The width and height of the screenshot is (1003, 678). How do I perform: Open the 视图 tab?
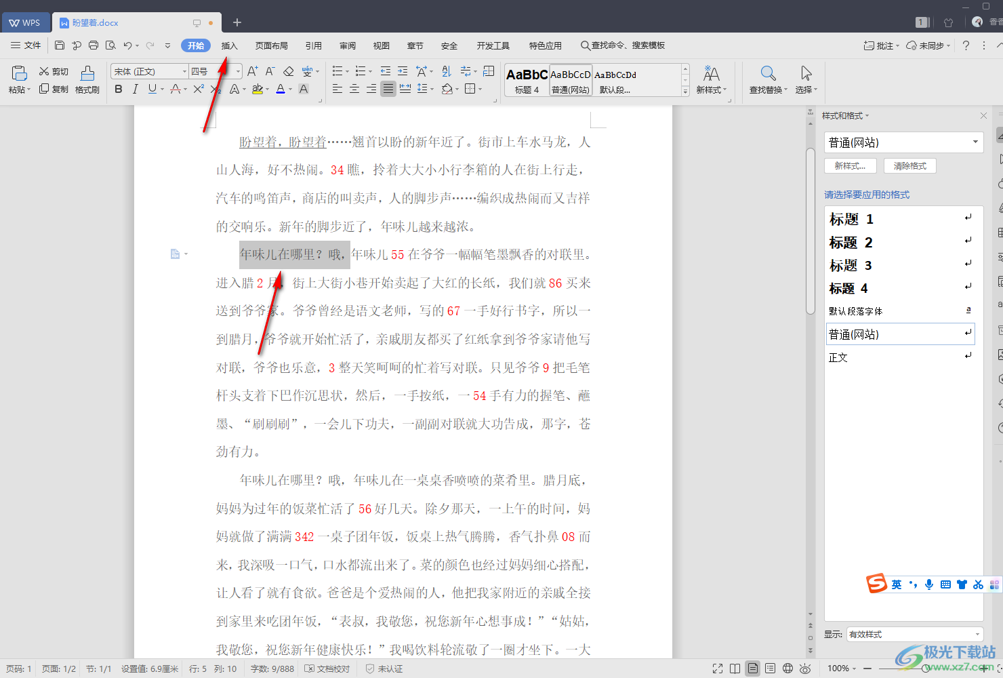(x=382, y=45)
